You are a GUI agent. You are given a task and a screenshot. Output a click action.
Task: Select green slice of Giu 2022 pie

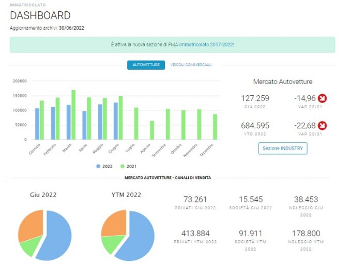click(30, 245)
